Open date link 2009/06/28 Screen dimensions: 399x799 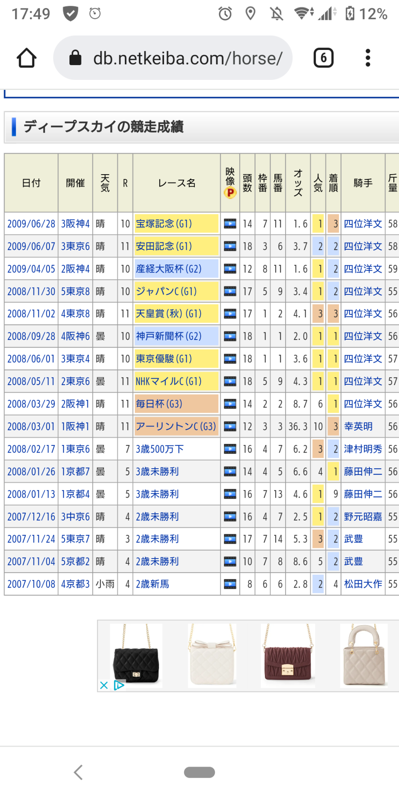[31, 224]
